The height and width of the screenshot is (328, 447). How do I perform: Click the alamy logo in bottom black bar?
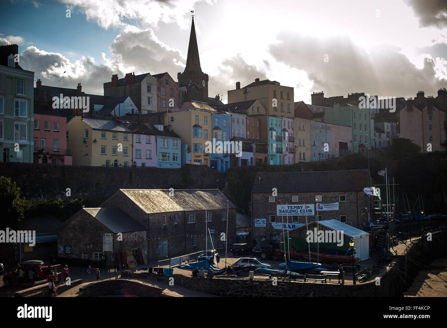35,313
